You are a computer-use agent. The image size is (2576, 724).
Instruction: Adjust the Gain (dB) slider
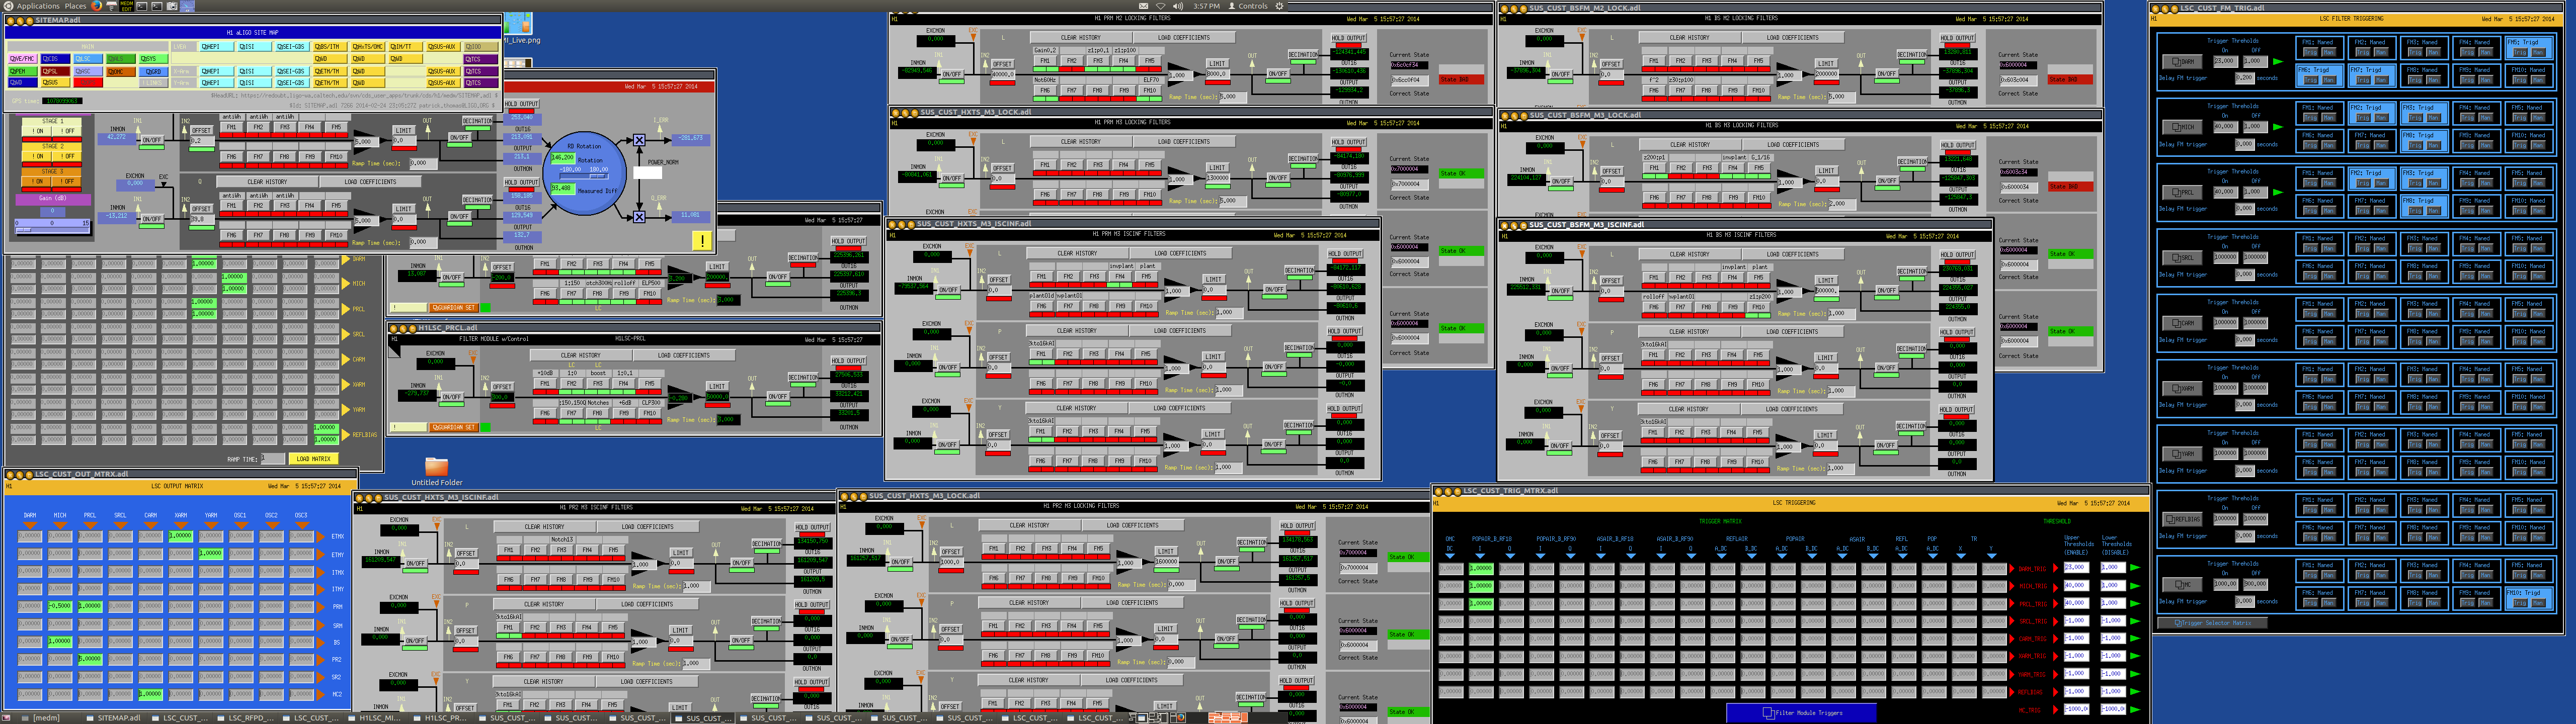pos(52,226)
